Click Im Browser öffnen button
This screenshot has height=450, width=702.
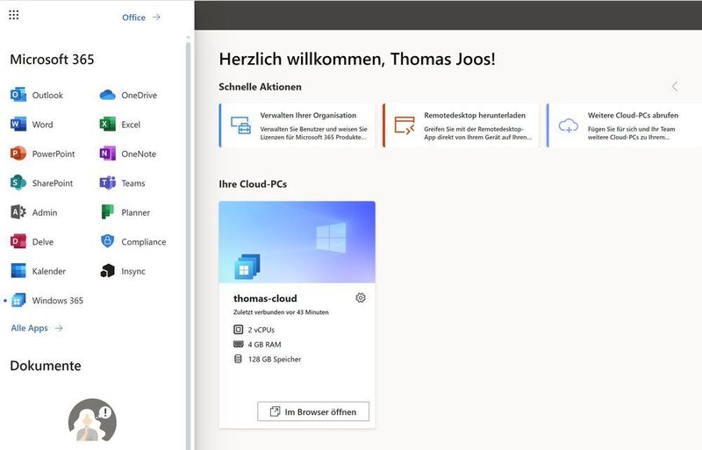click(313, 411)
